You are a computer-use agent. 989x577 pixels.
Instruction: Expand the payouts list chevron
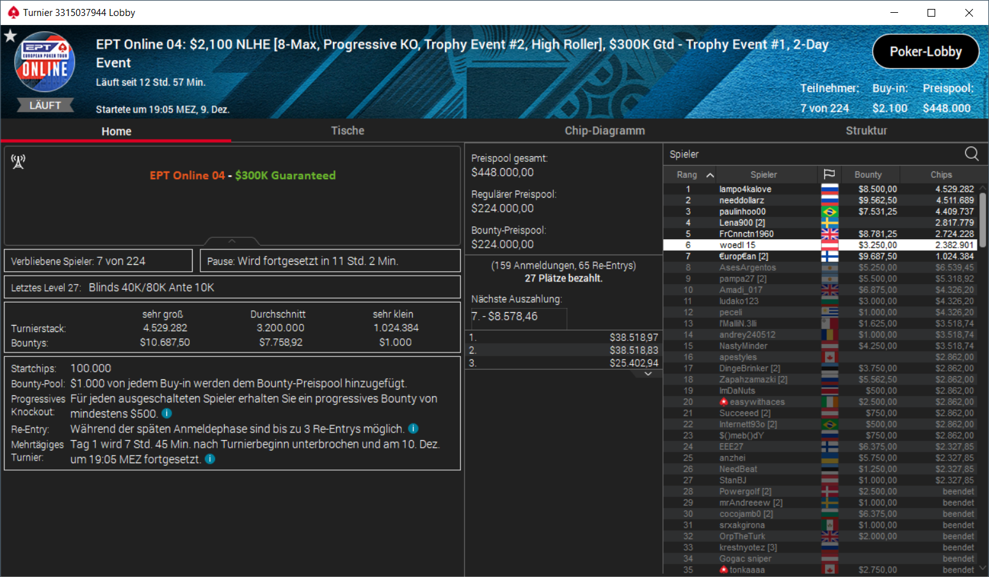(x=648, y=374)
